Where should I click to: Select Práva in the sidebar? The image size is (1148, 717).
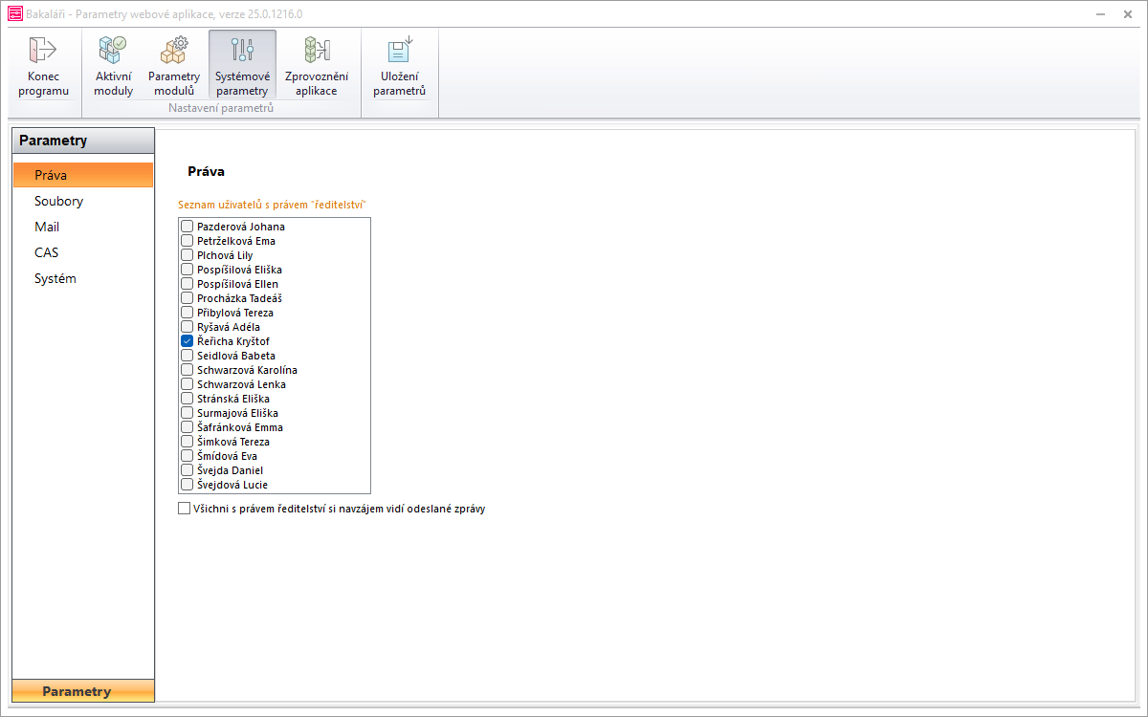pos(51,175)
